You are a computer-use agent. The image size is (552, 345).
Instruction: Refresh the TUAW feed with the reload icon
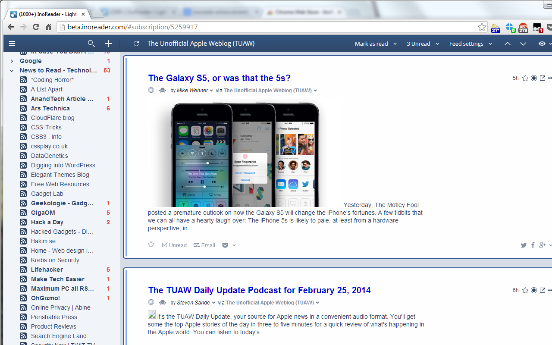click(136, 44)
